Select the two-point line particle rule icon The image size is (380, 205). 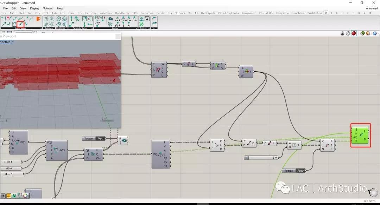pyautogui.click(x=71, y=24)
